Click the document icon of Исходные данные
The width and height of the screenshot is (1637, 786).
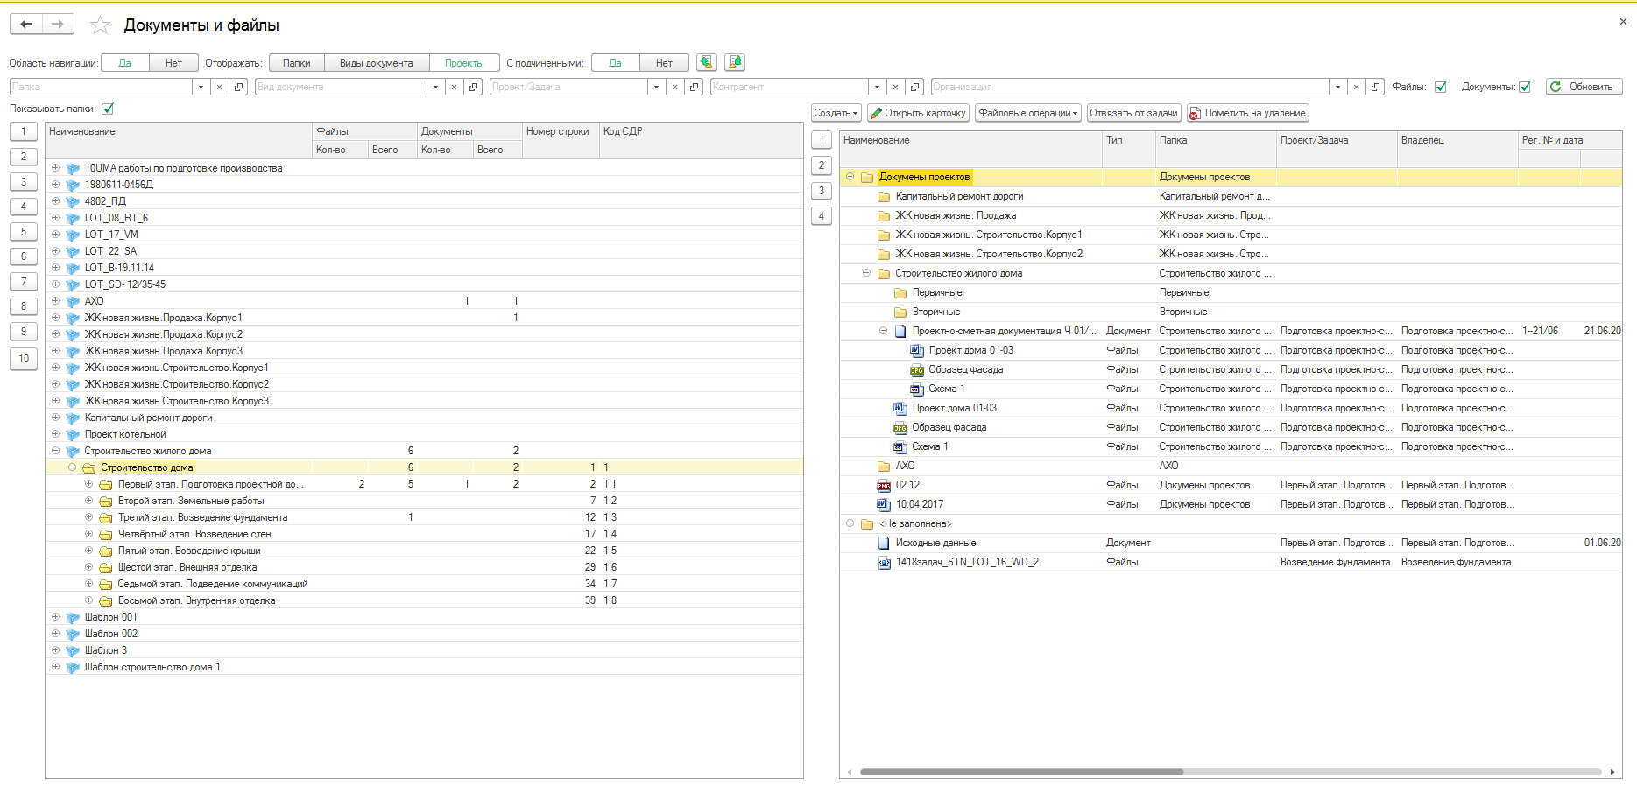pyautogui.click(x=884, y=544)
